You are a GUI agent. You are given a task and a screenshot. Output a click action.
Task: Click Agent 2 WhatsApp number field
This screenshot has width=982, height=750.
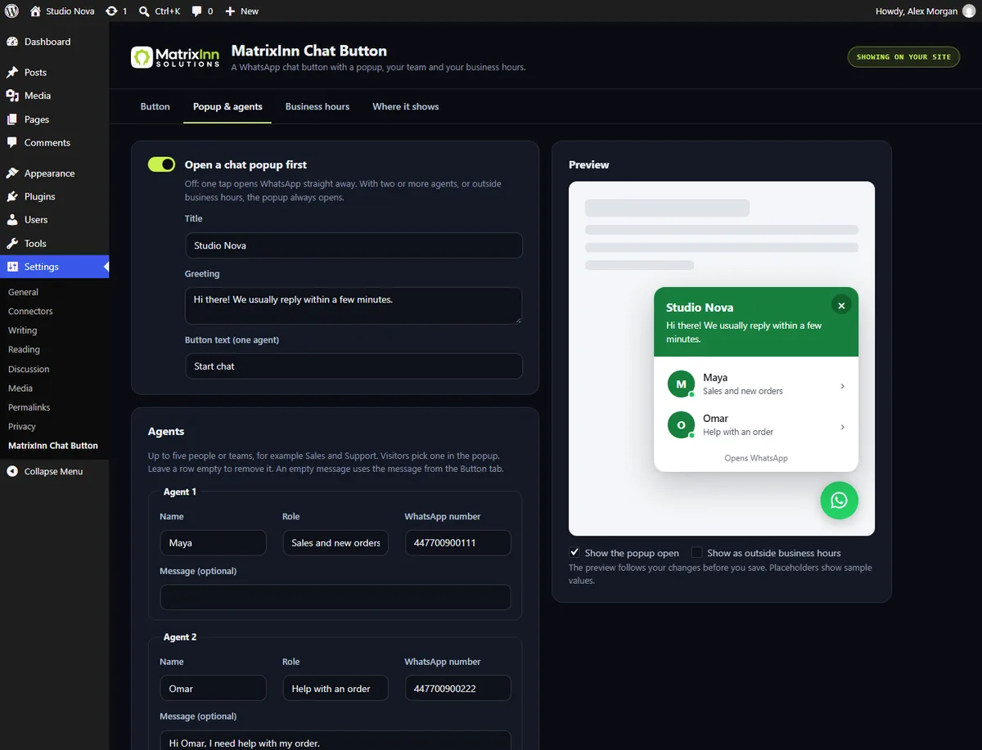coord(458,689)
